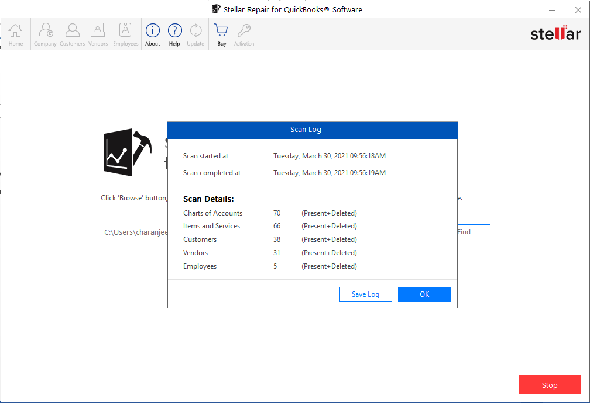Click the Employees count value 5

click(275, 266)
